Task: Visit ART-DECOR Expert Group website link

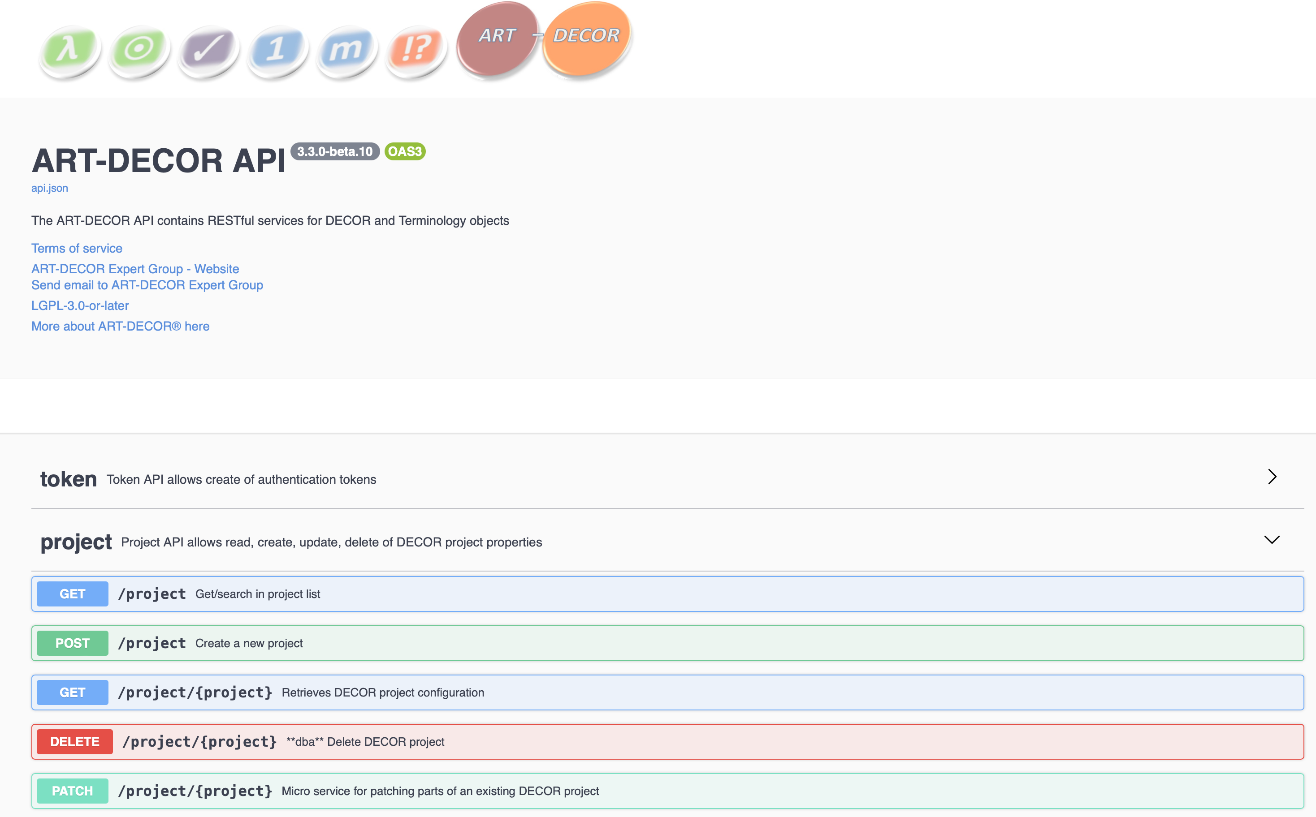Action: [135, 269]
